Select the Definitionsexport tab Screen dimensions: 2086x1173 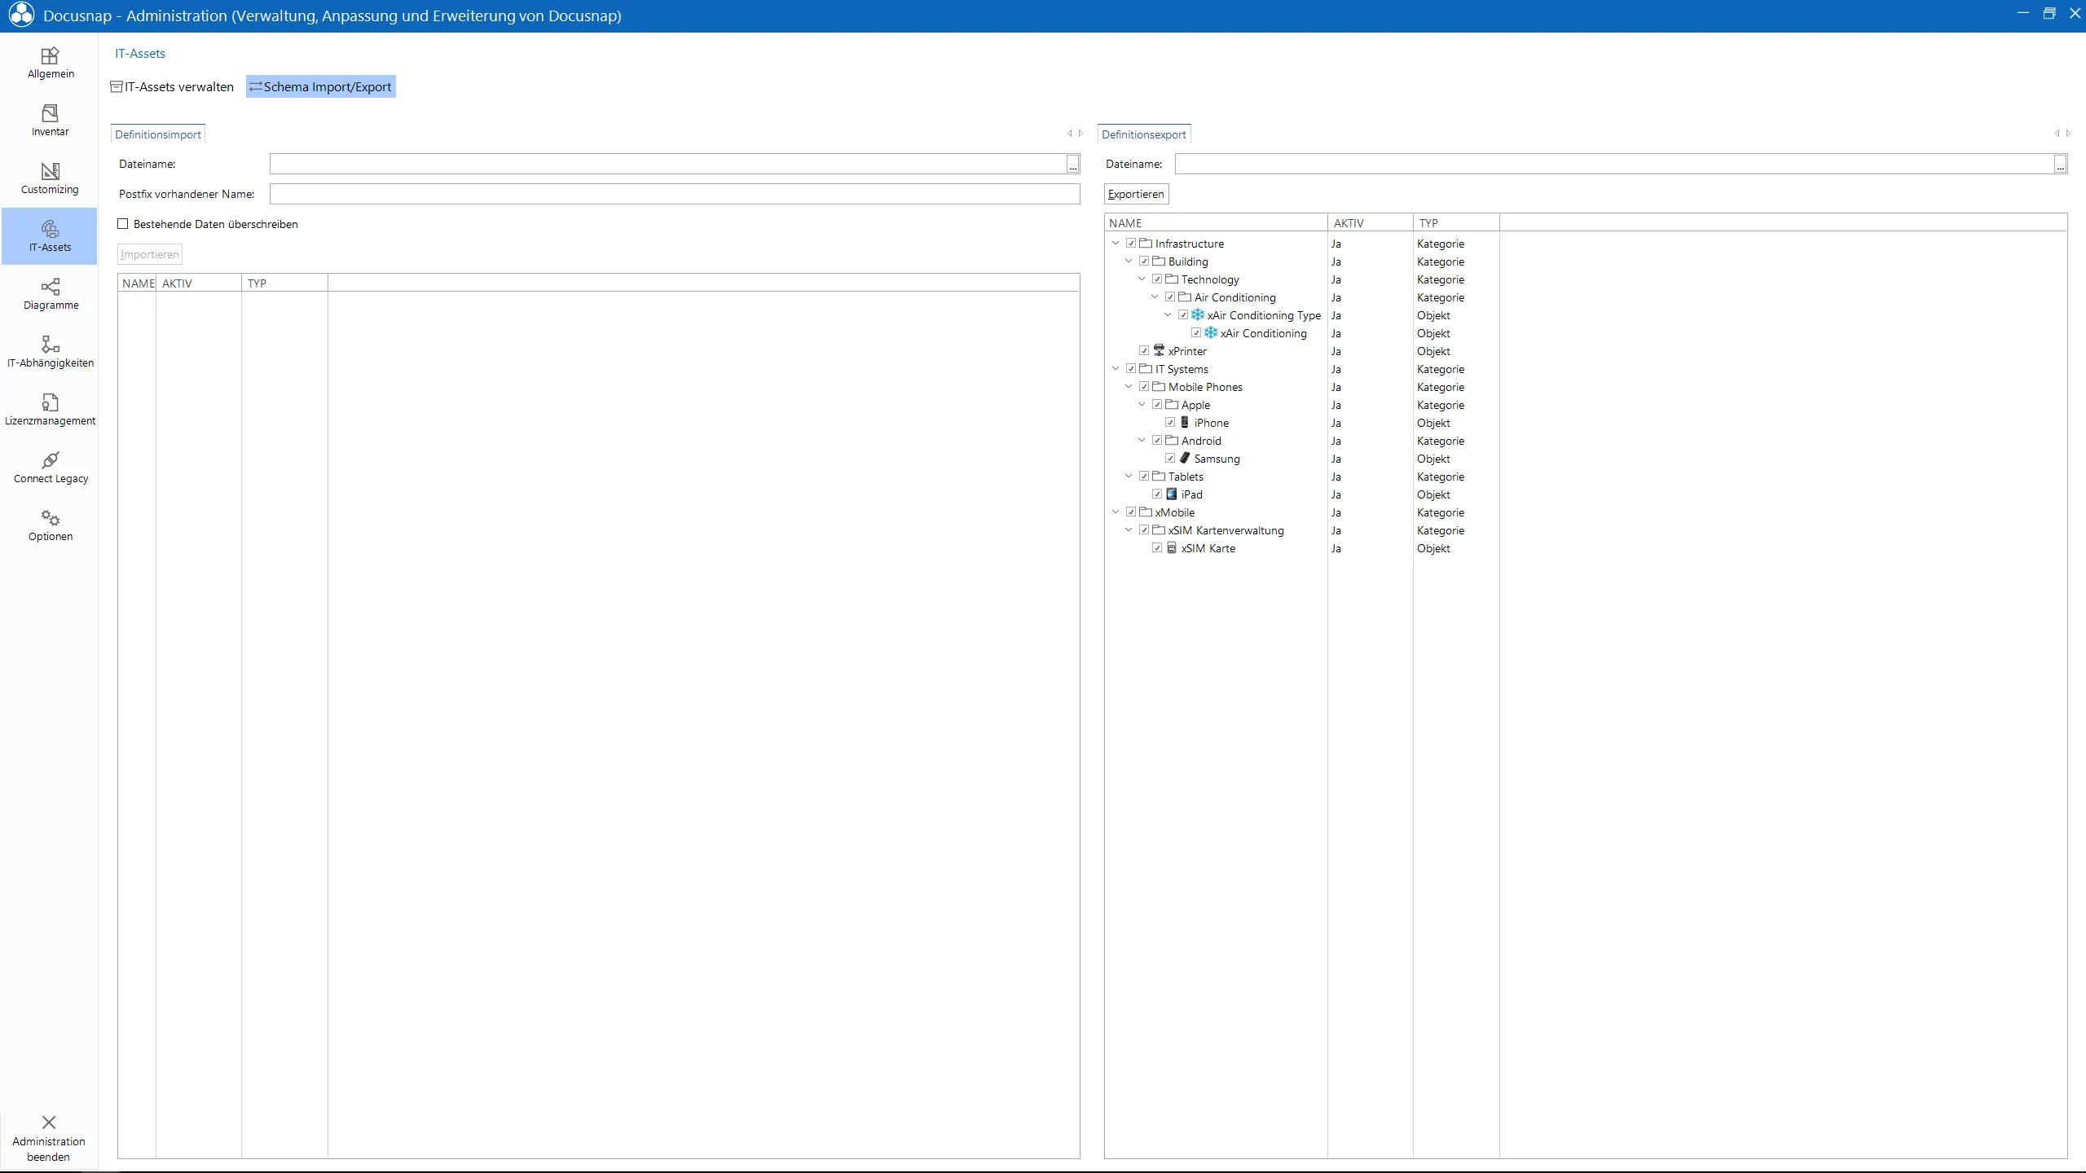point(1144,134)
